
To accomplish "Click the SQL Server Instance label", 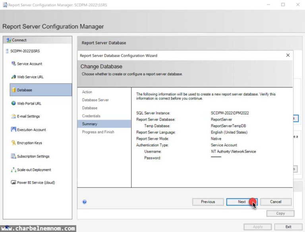I will (153, 113).
